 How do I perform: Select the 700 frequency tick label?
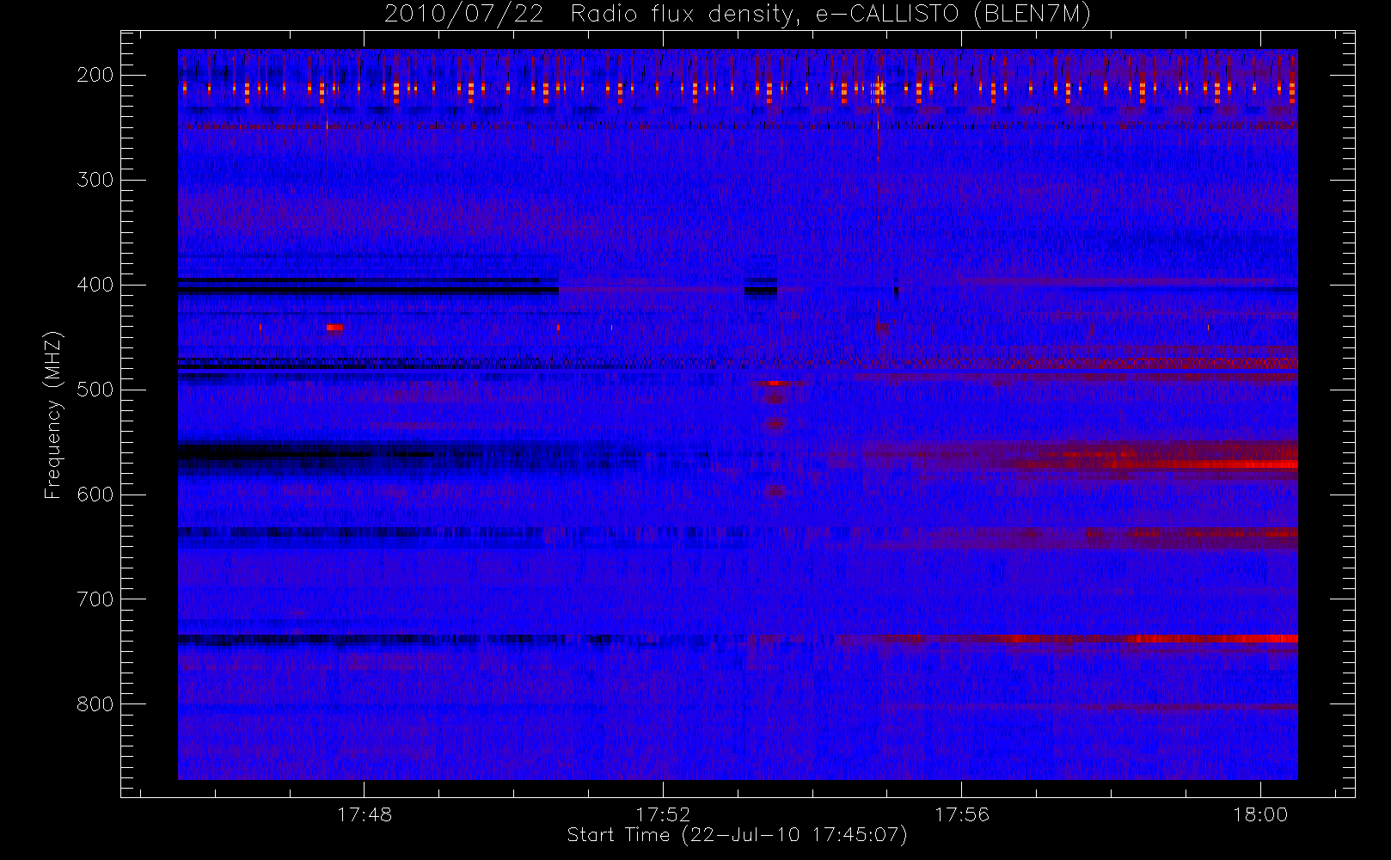[x=95, y=599]
